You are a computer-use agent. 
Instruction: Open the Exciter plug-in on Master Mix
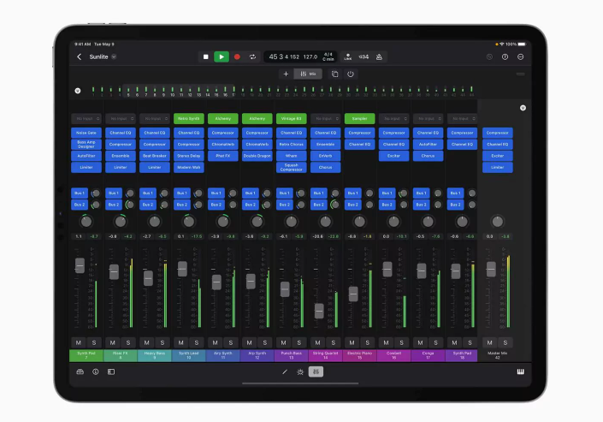point(498,156)
